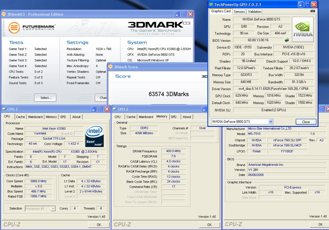
Task: Minimize the GPU-Z window
Action: 301,4
